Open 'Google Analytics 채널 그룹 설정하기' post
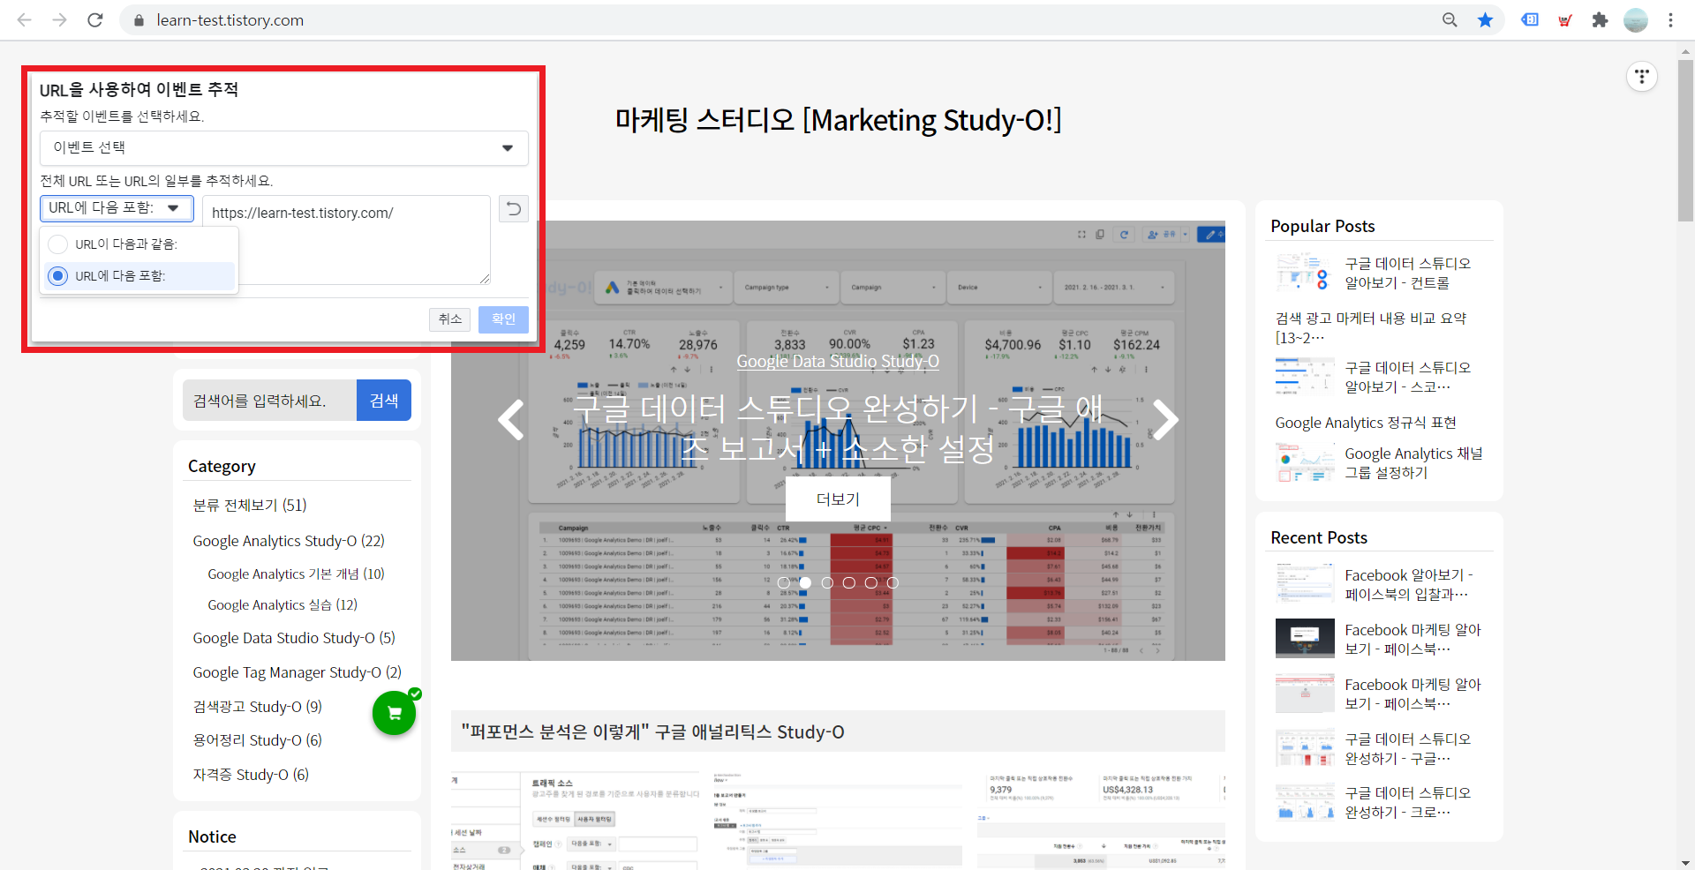 pos(1413,463)
